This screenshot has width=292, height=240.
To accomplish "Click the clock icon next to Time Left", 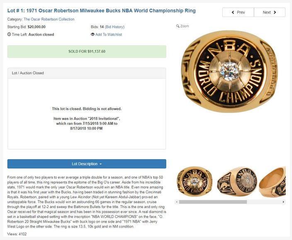I will tap(9, 34).
